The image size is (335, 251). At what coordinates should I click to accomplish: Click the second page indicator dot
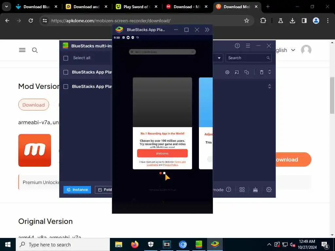(x=164, y=173)
